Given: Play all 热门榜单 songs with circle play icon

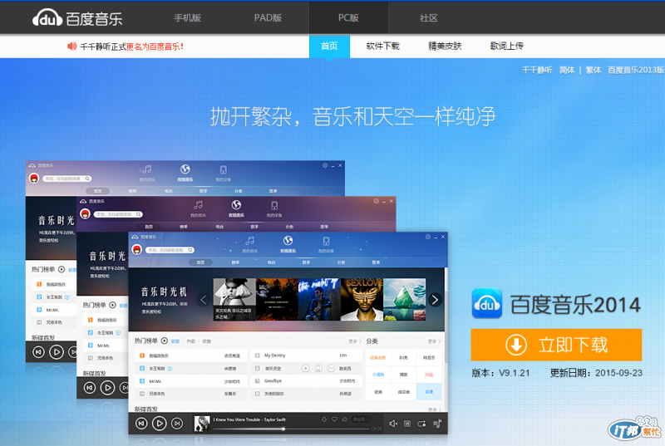Looking at the screenshot, I should [x=164, y=341].
